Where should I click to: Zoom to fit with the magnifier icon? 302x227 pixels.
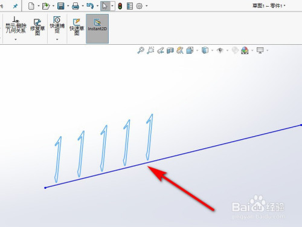point(141,50)
